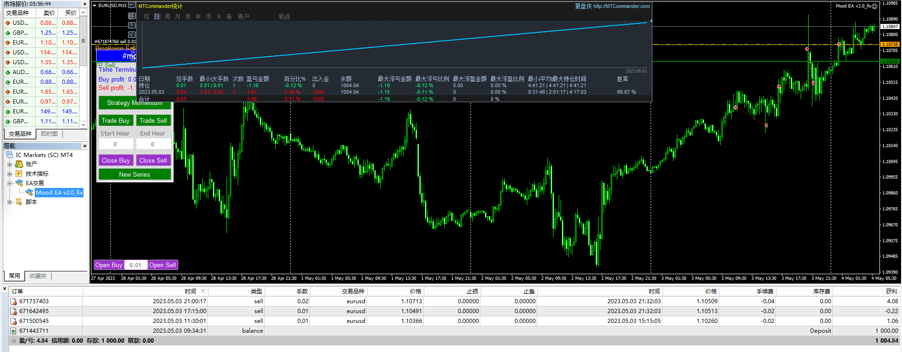Screen dimensions: 902x352
Task: Collapse the EA交易 tree node
Action: pos(9,183)
